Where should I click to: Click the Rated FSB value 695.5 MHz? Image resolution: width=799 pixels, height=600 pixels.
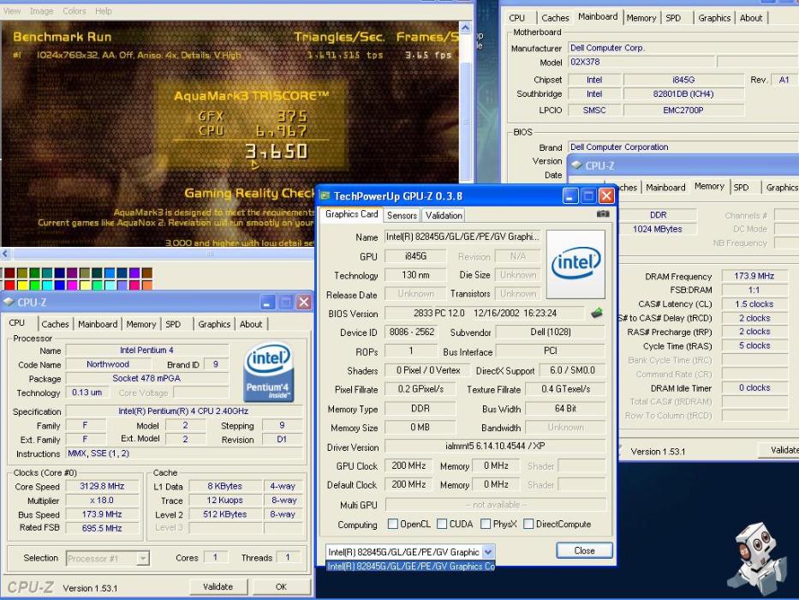[x=102, y=528]
